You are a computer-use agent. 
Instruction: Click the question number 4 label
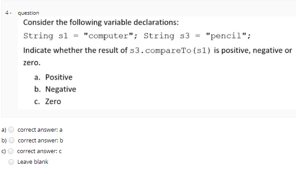click(8, 13)
